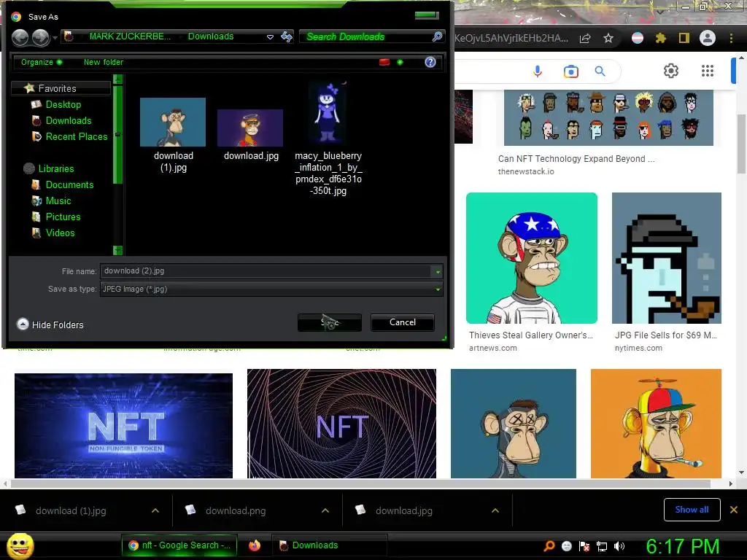The image size is (747, 560).
Task: Select Downloads in Favorites
Action: (x=68, y=120)
